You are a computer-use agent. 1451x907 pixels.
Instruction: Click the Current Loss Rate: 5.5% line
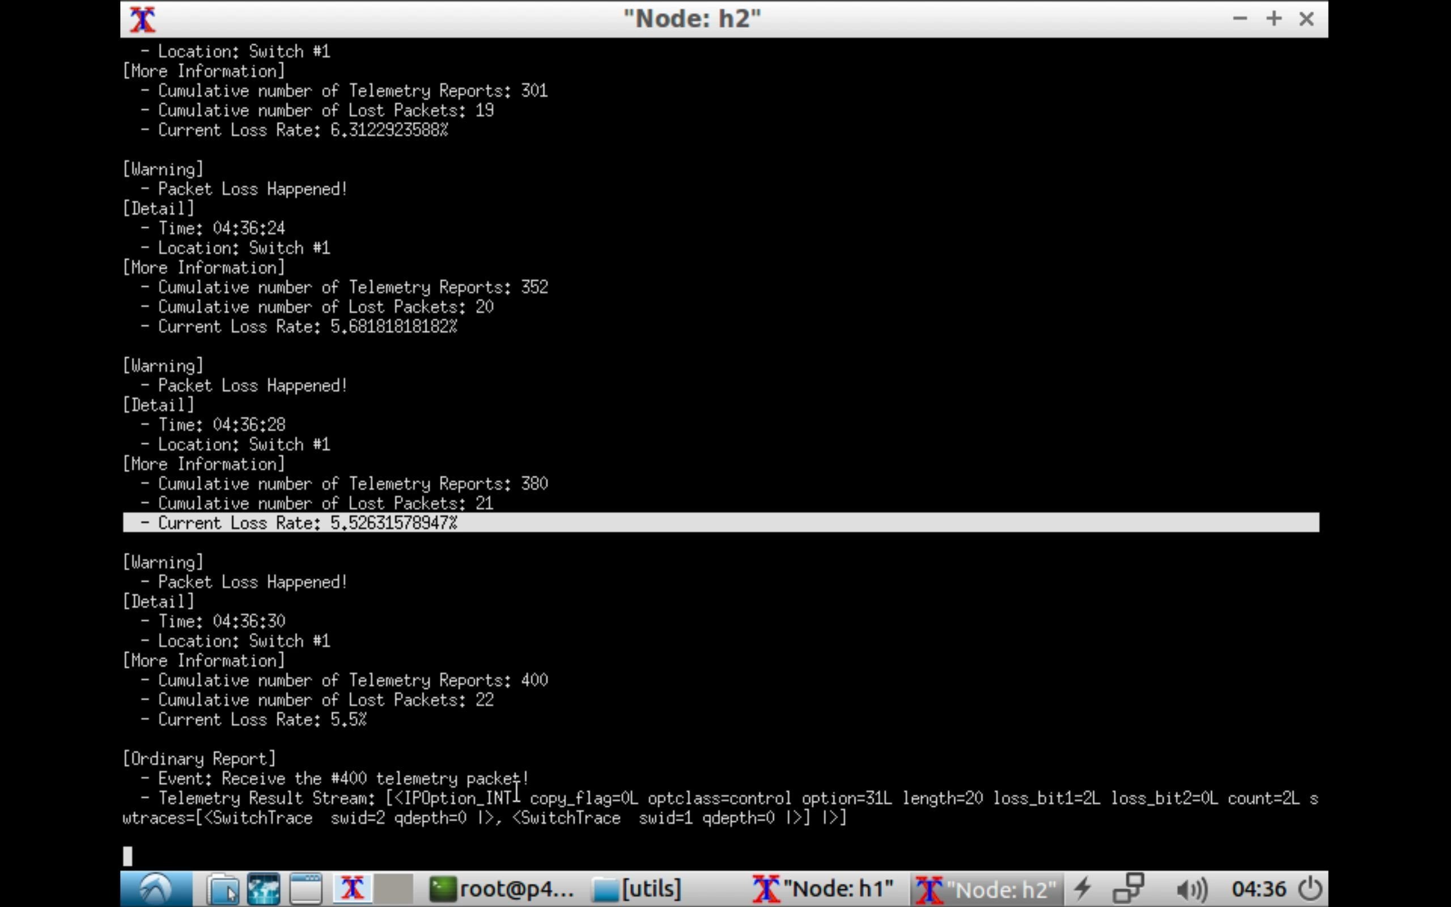[x=253, y=720]
